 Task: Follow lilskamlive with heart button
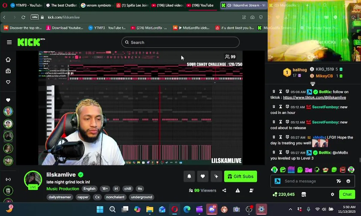point(203,176)
